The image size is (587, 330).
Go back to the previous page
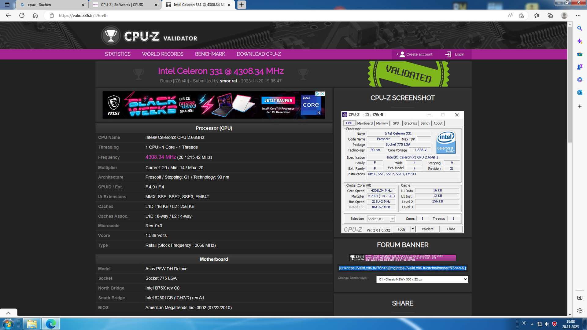pos(8,15)
